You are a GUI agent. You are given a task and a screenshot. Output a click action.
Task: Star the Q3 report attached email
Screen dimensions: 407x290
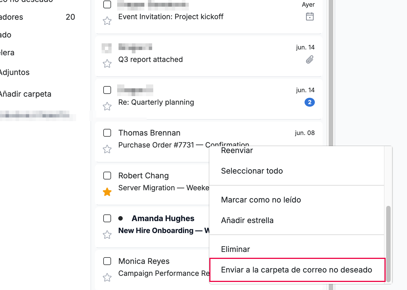pyautogui.click(x=107, y=64)
